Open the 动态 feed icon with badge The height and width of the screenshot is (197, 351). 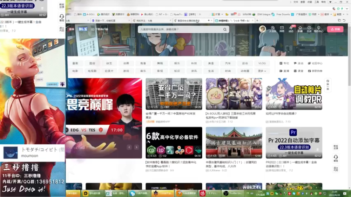[x=291, y=29]
